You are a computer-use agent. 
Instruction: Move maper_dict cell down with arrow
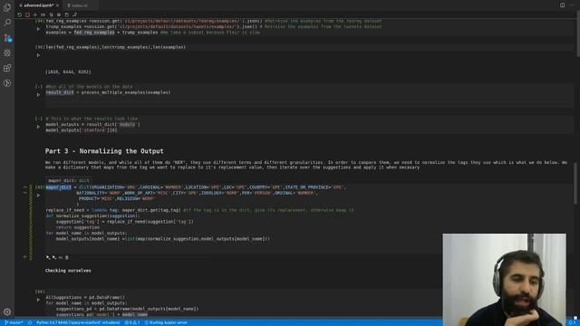coord(25,193)
